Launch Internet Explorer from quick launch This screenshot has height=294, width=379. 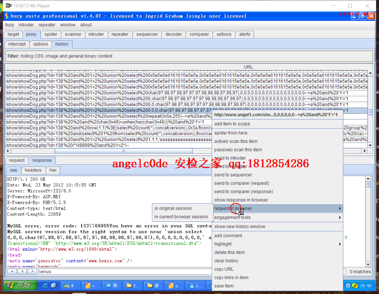pos(45,286)
